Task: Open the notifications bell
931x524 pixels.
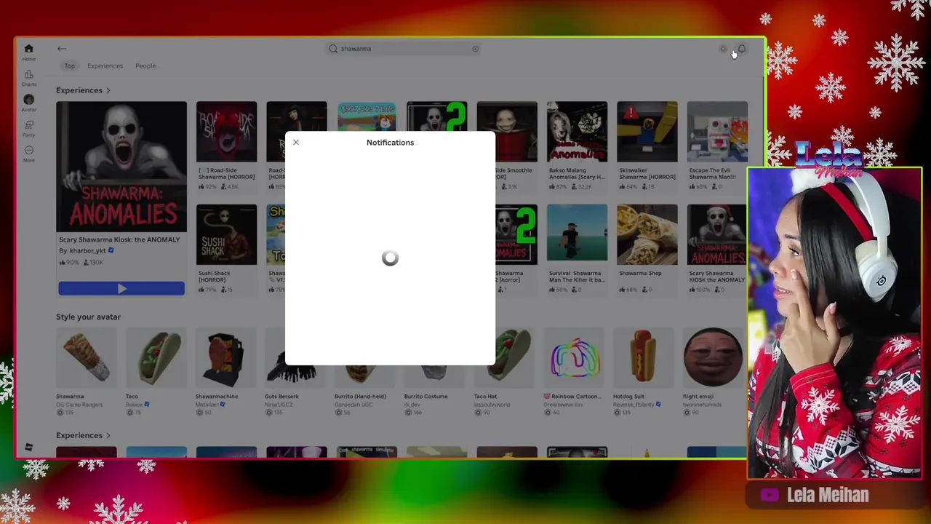Action: click(x=741, y=49)
